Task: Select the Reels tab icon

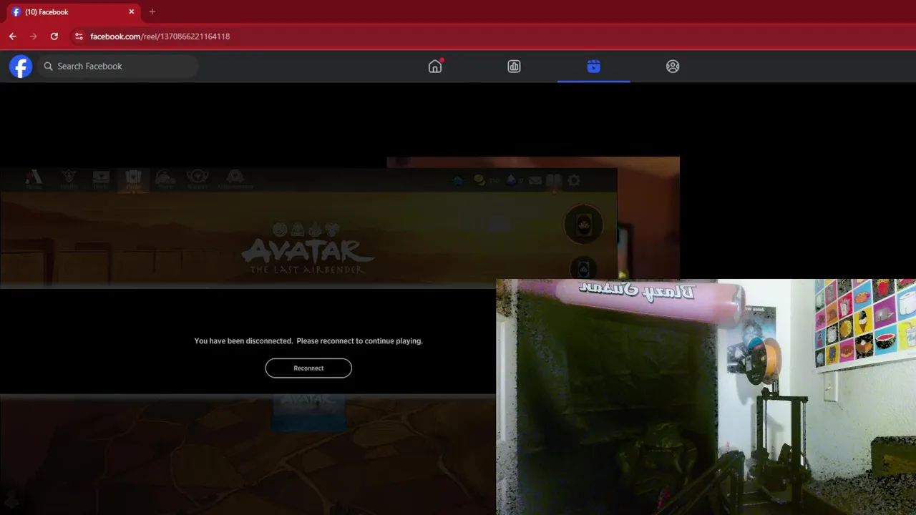Action: click(x=593, y=67)
